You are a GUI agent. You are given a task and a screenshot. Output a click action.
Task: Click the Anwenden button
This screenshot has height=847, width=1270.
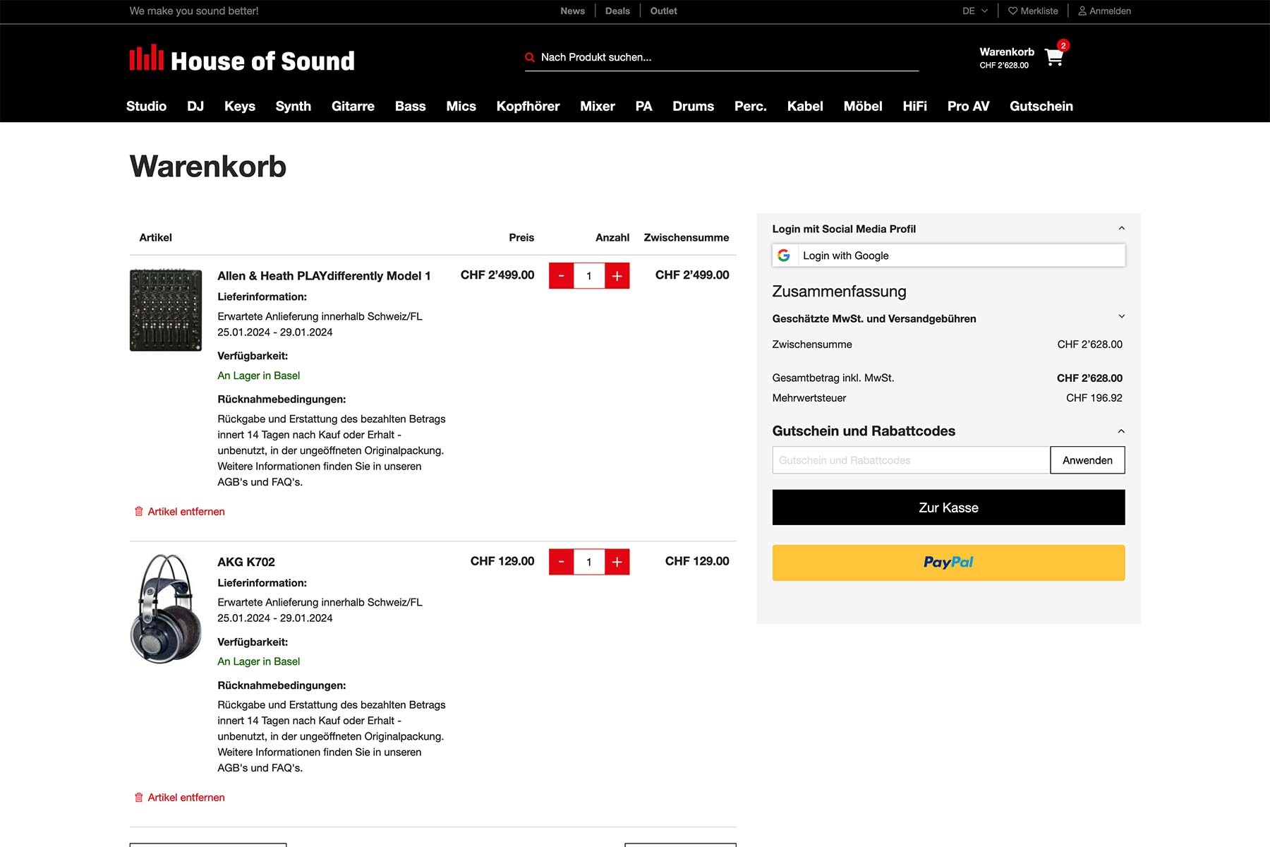(1087, 460)
